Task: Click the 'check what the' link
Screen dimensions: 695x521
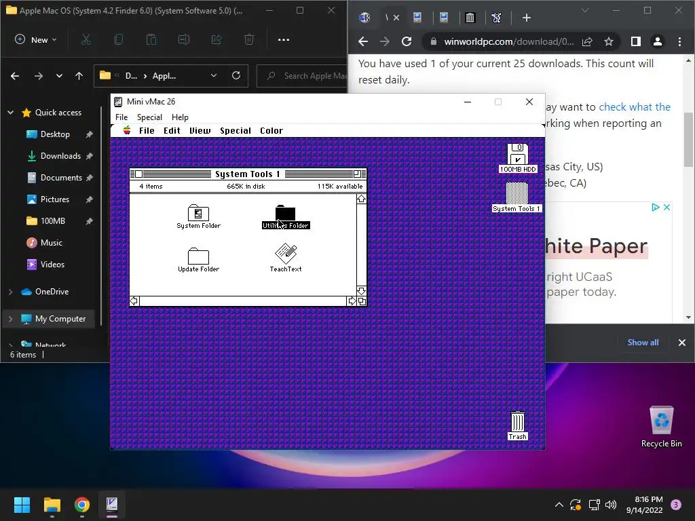Action: (635, 107)
